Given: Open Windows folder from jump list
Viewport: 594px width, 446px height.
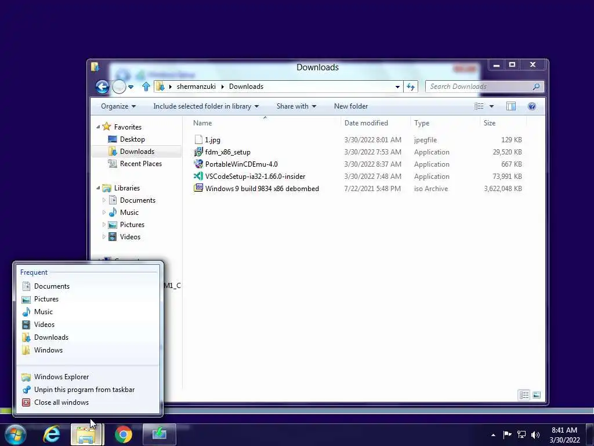Looking at the screenshot, I should [88, 350].
